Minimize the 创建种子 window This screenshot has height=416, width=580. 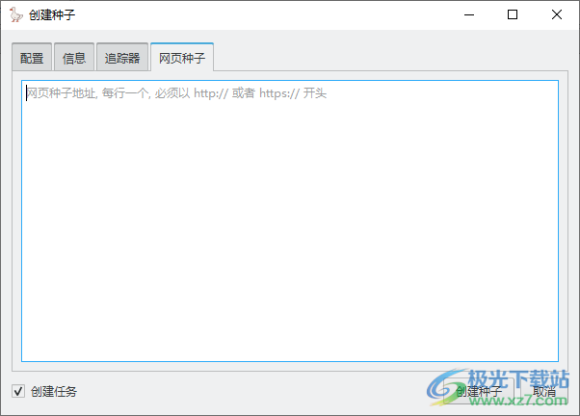469,14
